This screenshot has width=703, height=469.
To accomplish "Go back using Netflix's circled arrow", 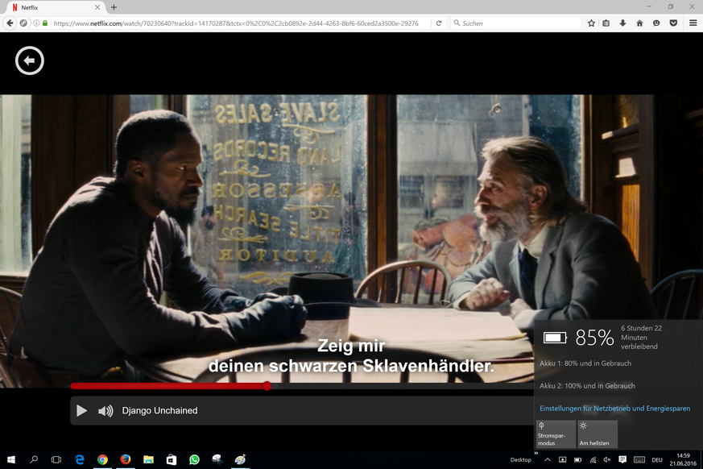I will point(30,60).
